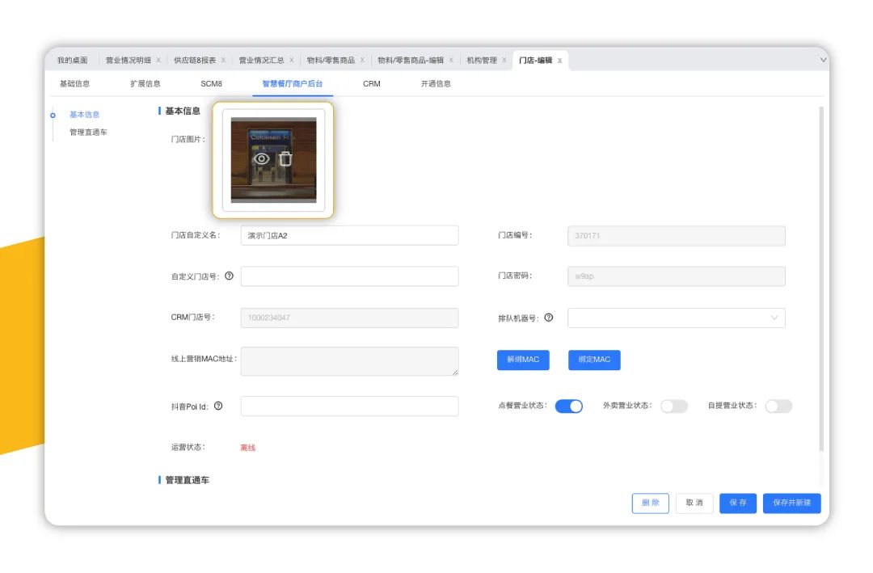The width and height of the screenshot is (873, 573).
Task: Click the 门店编号 field showing 370171
Action: (677, 235)
